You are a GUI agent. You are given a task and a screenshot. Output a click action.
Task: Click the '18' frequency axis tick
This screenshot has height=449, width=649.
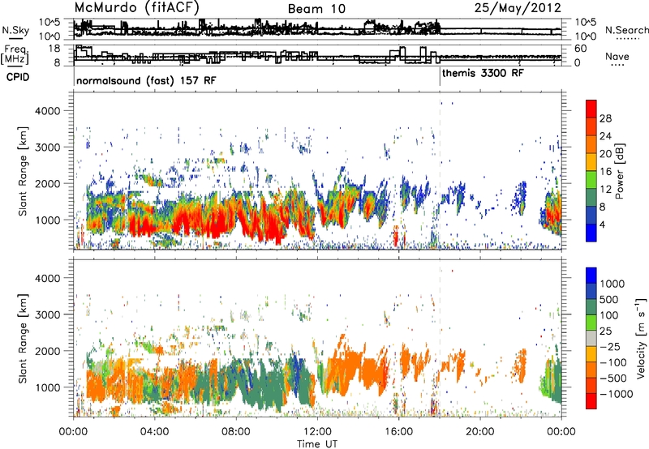pos(54,49)
